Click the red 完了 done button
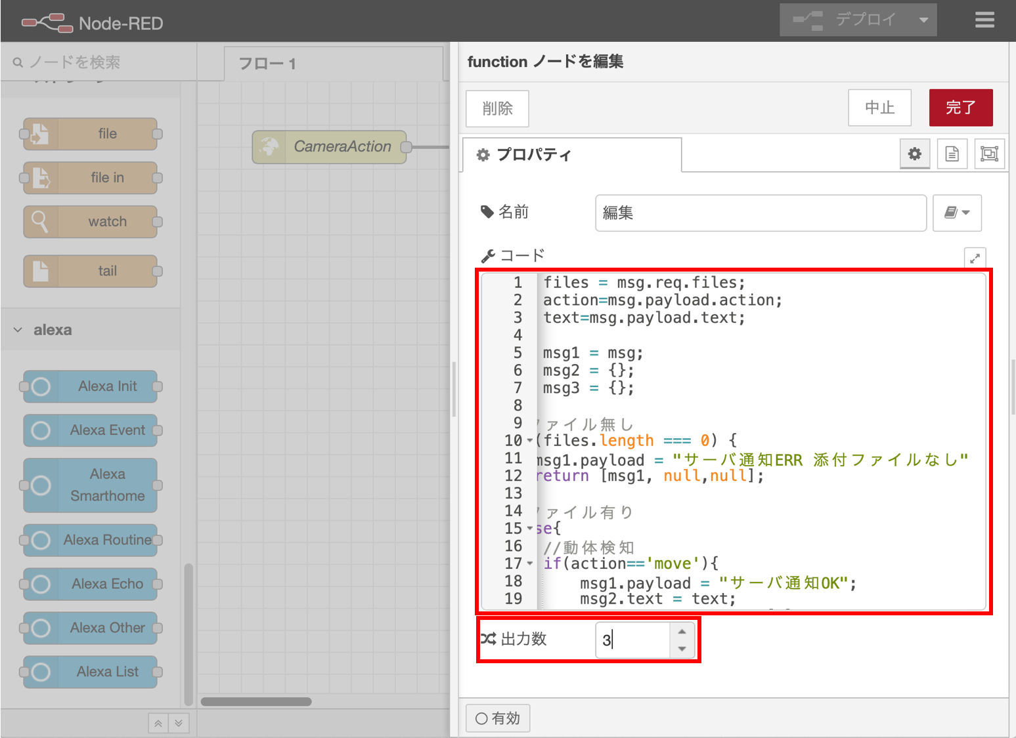The height and width of the screenshot is (738, 1016). tap(961, 108)
